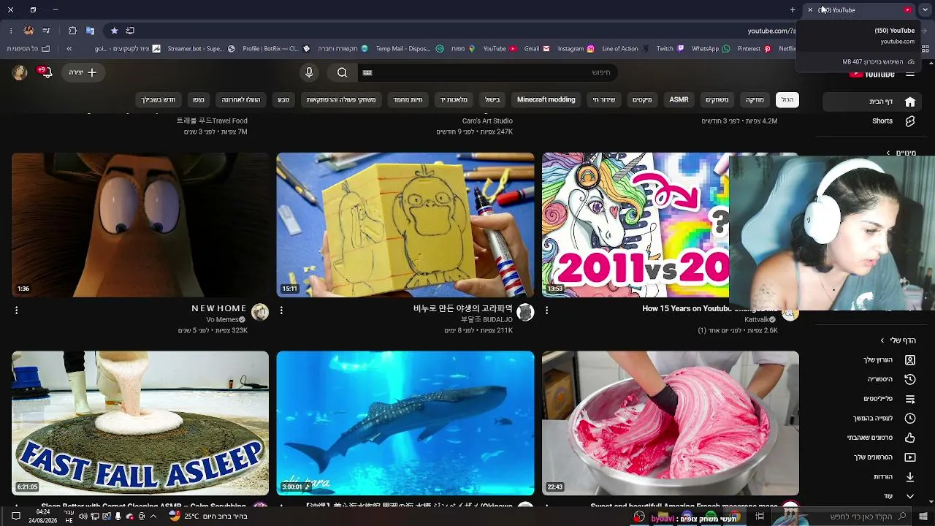Select the Games (משחקים) filter chip
935x526 pixels.
[717, 99]
